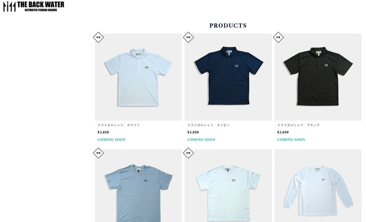Click new badge on black polo shirt

(x=278, y=37)
